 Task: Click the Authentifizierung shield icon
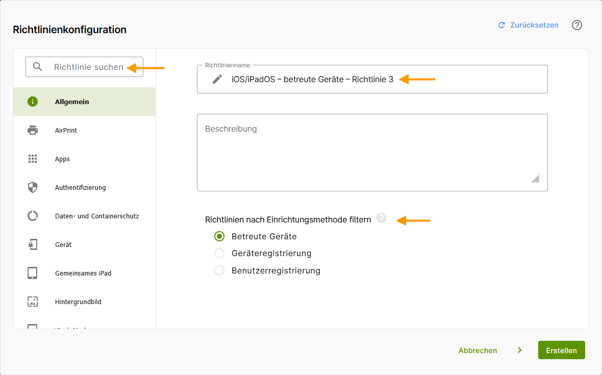[x=33, y=187]
